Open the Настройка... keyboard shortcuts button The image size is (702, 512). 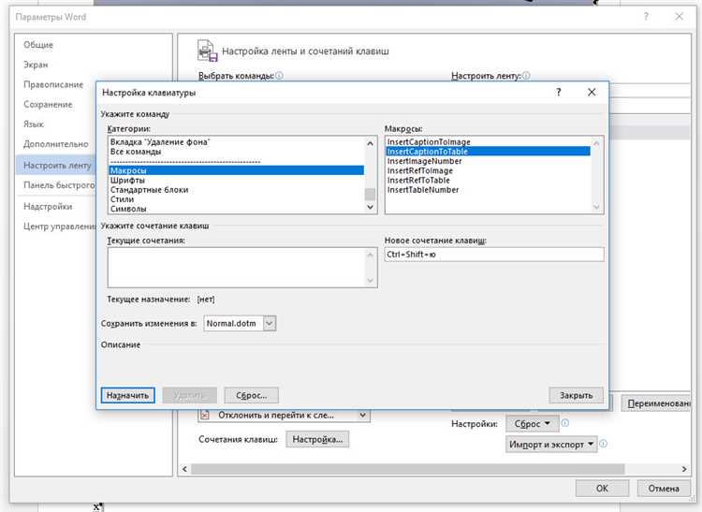coord(317,439)
